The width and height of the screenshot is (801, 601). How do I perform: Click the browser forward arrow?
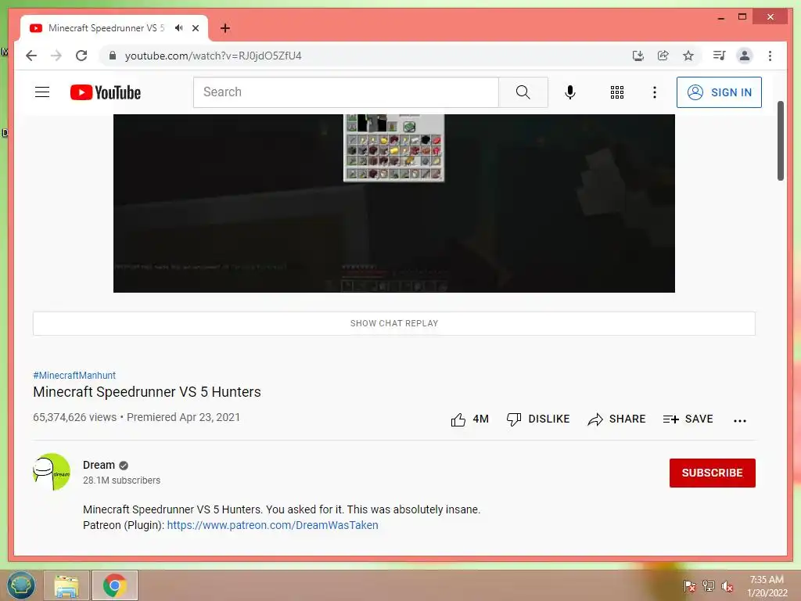coord(56,56)
